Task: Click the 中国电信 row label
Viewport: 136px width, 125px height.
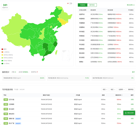Action: [82, 19]
